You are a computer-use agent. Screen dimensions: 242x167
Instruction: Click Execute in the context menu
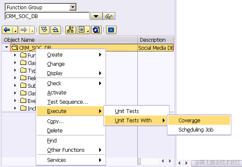pyautogui.click(x=70, y=111)
